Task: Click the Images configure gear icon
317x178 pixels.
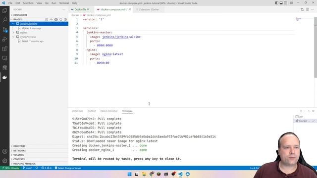Action: pyautogui.click(x=56, y=19)
